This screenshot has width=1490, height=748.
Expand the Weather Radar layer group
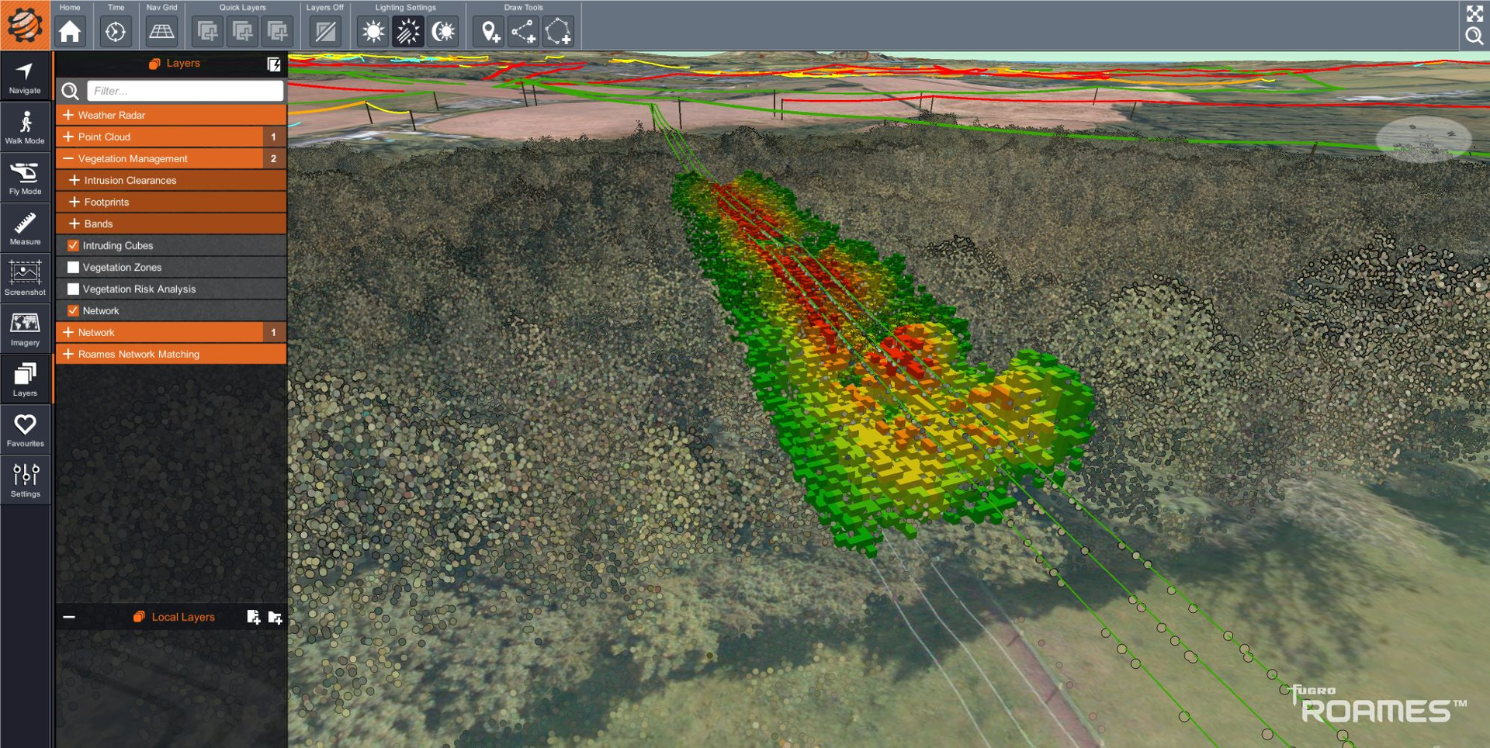pyautogui.click(x=68, y=115)
